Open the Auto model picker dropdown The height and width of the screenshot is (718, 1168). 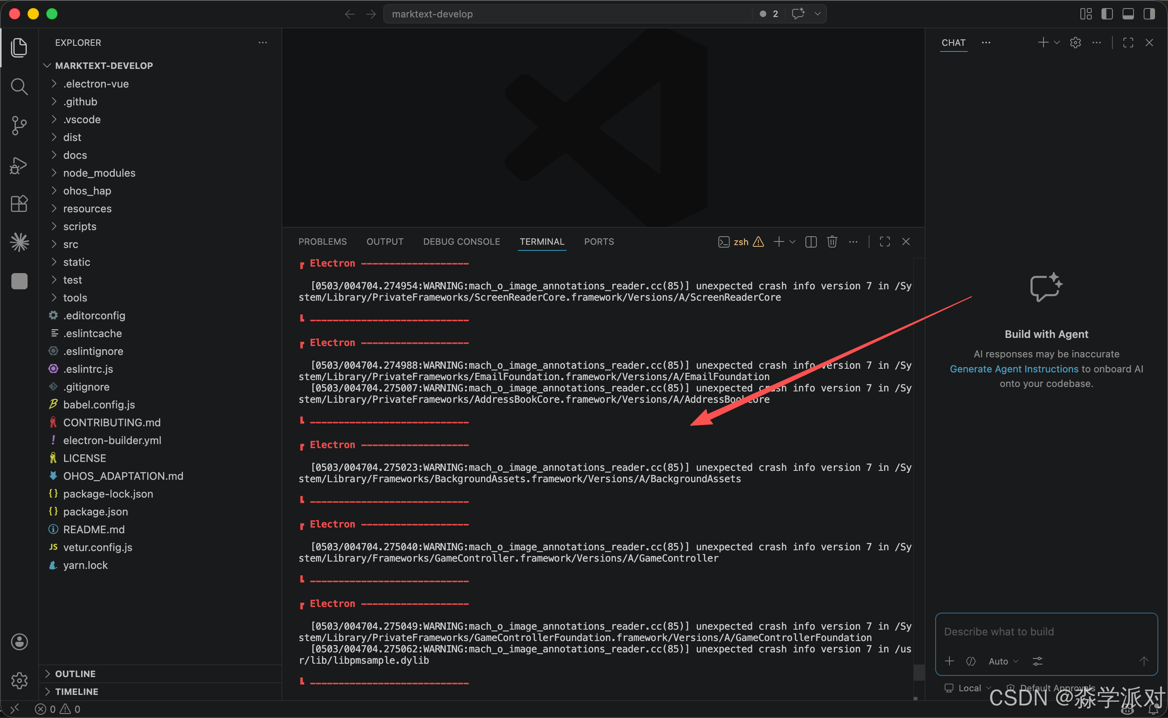[x=1004, y=661]
